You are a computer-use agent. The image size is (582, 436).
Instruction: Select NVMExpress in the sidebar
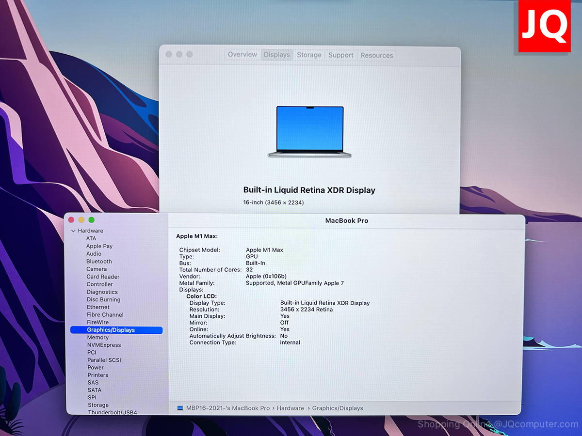pos(104,345)
